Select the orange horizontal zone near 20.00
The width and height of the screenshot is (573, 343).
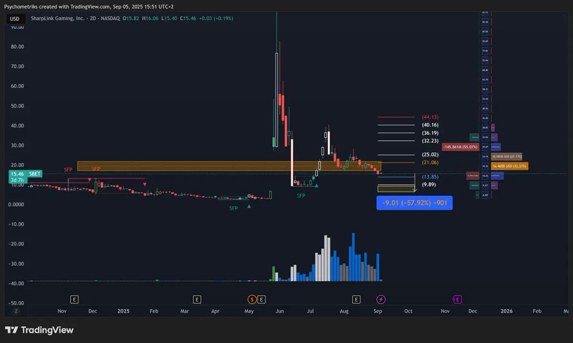point(229,166)
